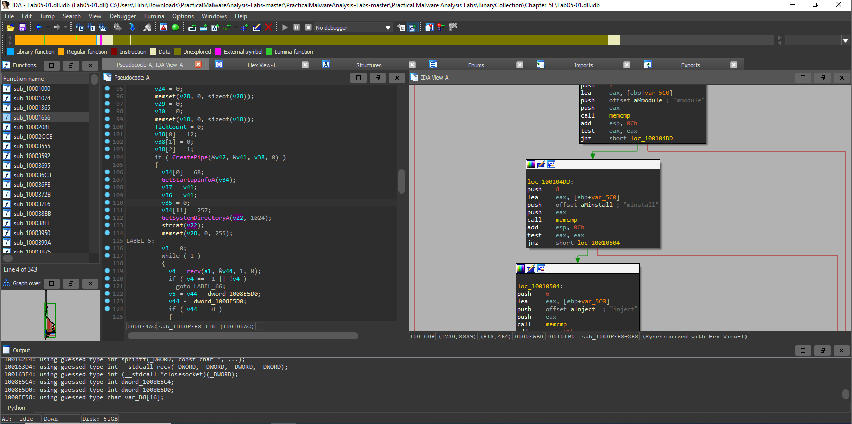Save the database with the floppy icon
The image size is (852, 424).
click(x=22, y=27)
